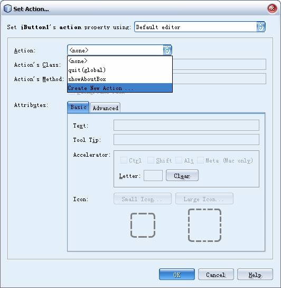Close the Set Action dialog
Image resolution: width=281 pixels, height=288 pixels.
(x=272, y=8)
